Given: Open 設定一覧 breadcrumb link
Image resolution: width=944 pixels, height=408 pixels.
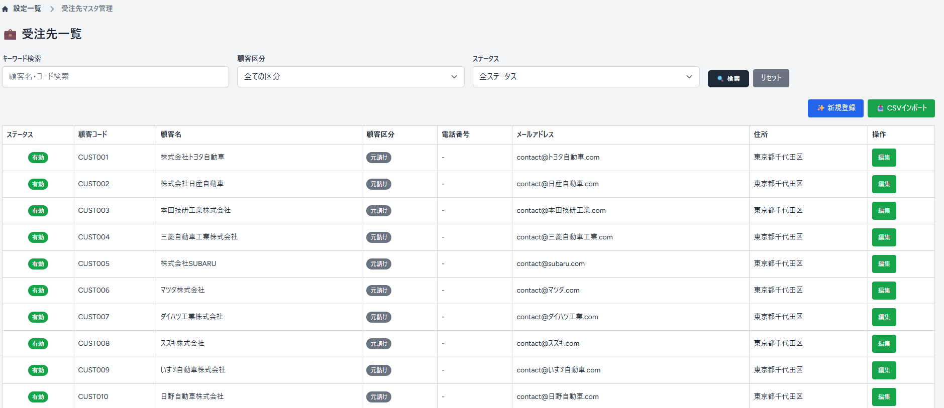Looking at the screenshot, I should pos(27,9).
